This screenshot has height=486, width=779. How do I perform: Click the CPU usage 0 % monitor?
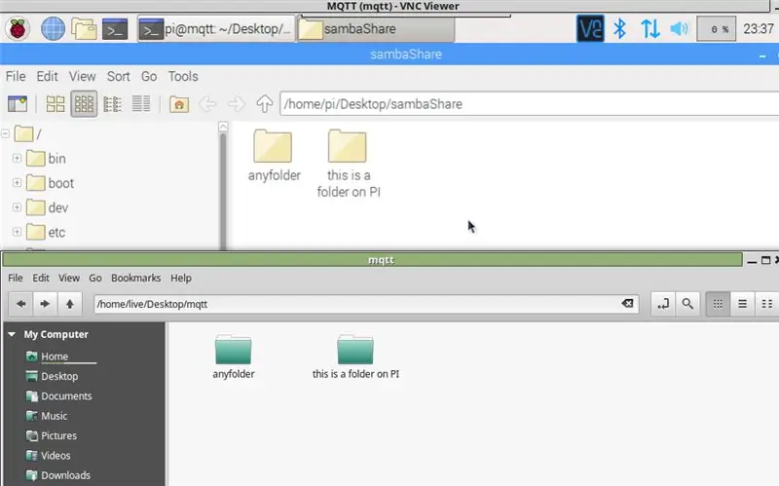[x=716, y=29]
